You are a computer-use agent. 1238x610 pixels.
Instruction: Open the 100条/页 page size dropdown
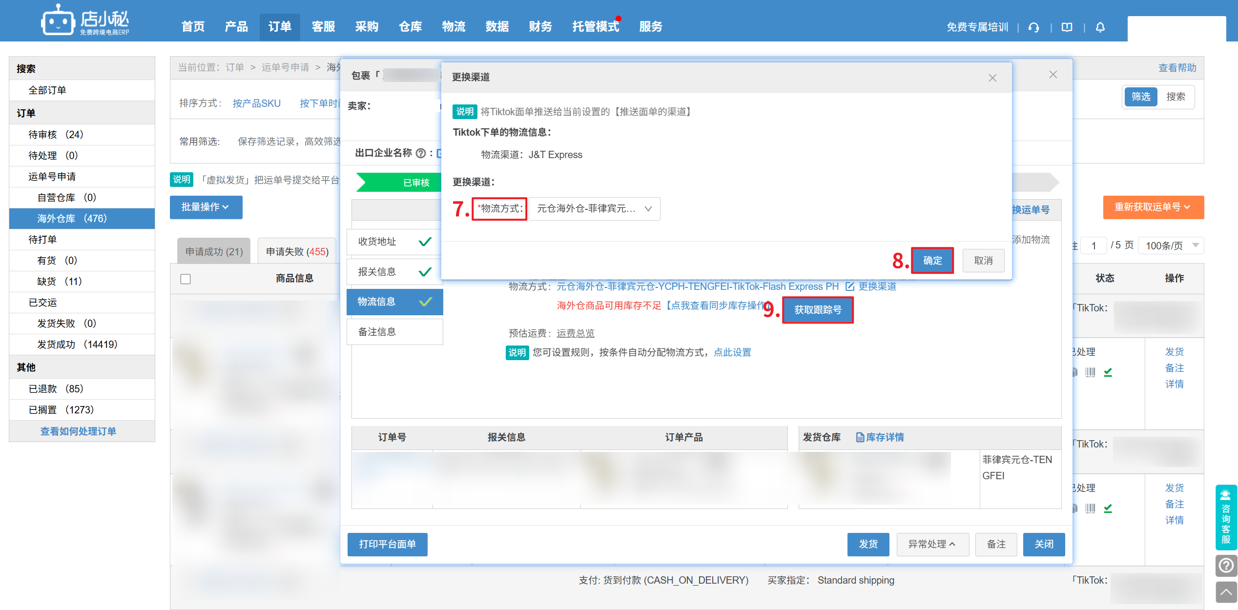pos(1171,245)
